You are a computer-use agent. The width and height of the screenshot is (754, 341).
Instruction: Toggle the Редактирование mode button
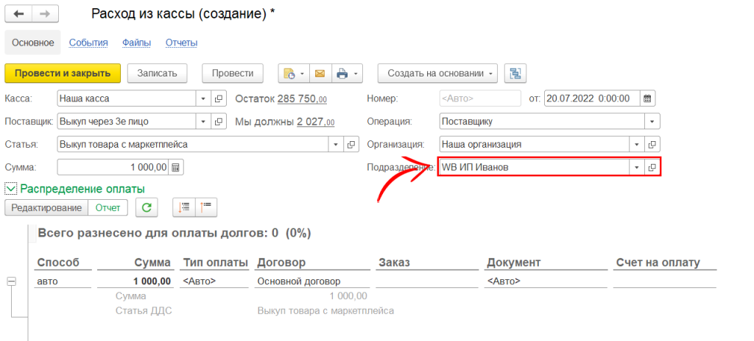click(x=46, y=208)
